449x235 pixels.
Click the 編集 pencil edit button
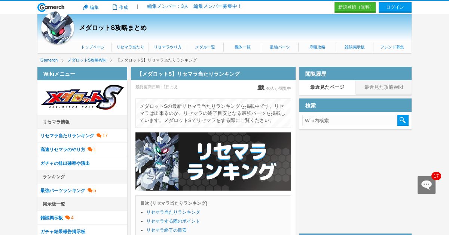pyautogui.click(x=91, y=7)
